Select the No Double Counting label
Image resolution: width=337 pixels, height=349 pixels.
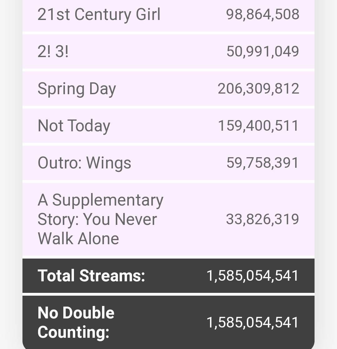(76, 322)
